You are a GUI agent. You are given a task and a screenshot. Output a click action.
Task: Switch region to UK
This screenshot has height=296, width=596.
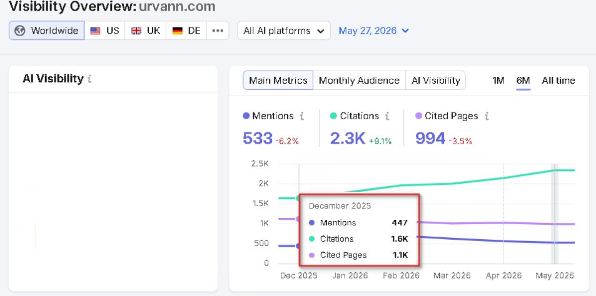click(146, 31)
